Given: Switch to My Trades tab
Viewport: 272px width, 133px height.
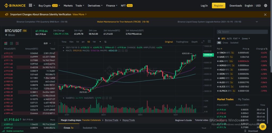Looking at the screenshot, I should [244, 99].
